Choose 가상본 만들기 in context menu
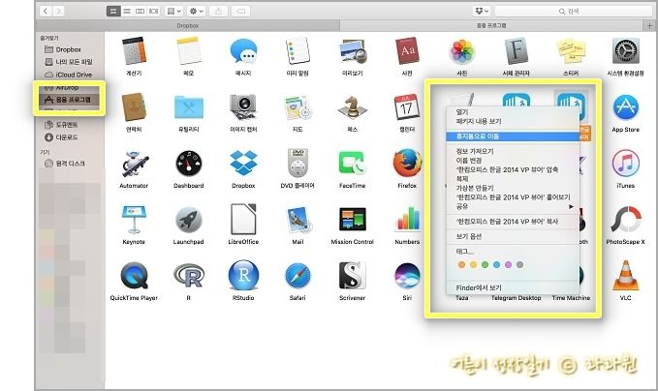 [x=475, y=188]
